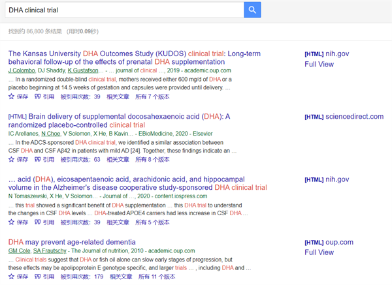
Task: Open the Kansas University DHA Outcomes Study title
Action: [x=97, y=53]
